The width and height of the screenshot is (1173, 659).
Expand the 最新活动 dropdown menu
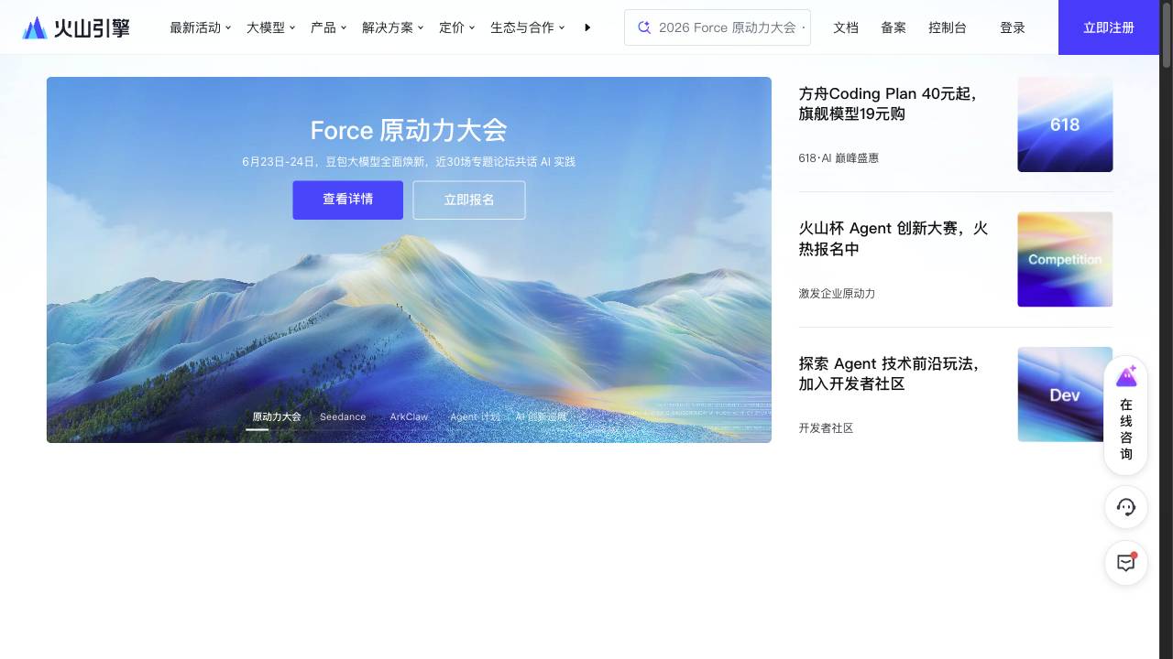200,27
